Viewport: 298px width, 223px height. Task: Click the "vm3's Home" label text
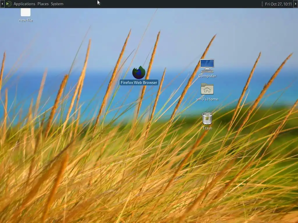(207, 99)
